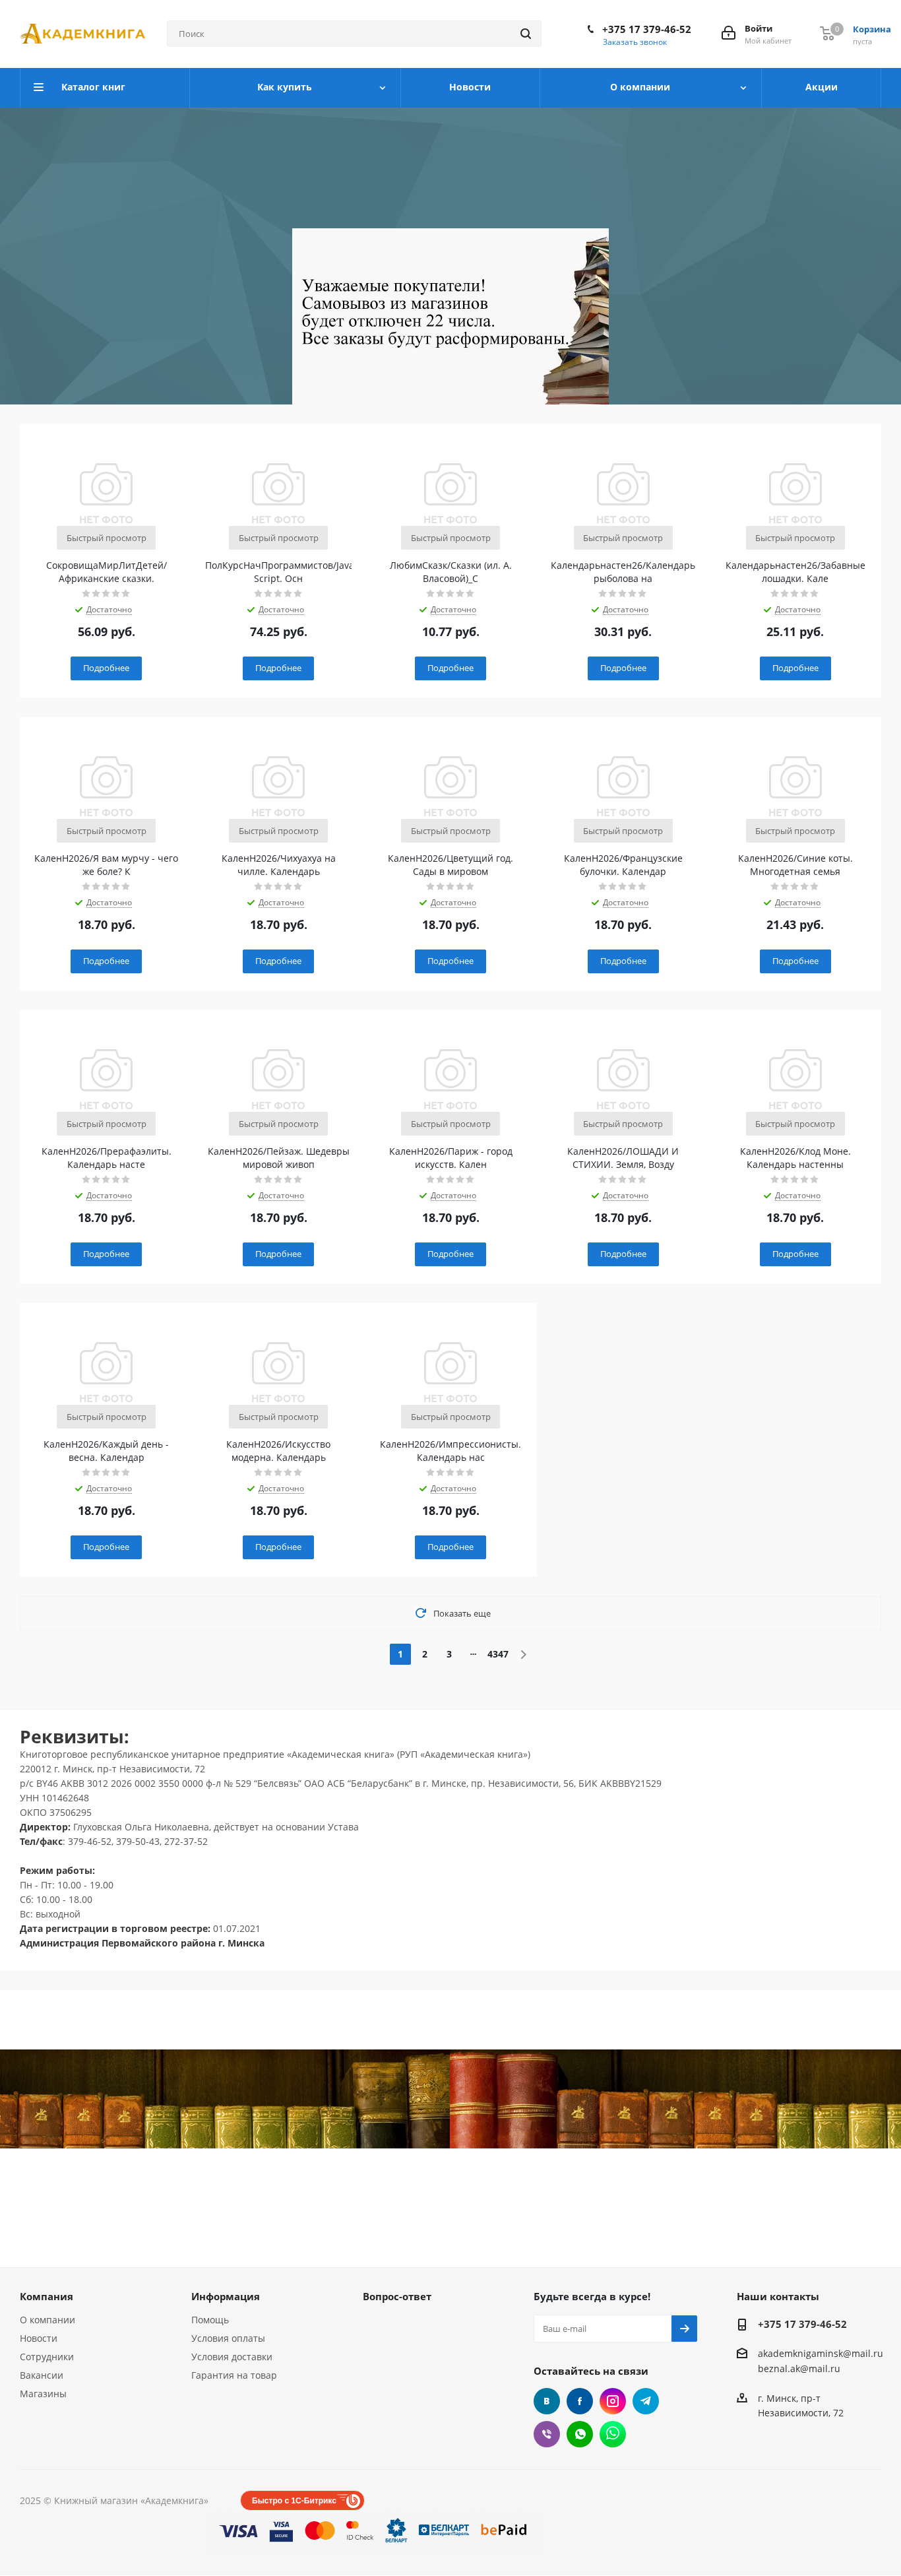Submit email with the arrow button
901x2576 pixels.
click(x=684, y=2329)
